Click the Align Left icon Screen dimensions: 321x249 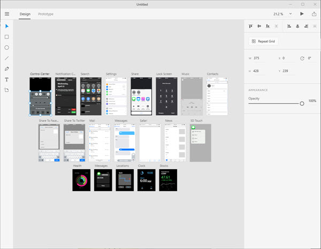[x=289, y=26]
